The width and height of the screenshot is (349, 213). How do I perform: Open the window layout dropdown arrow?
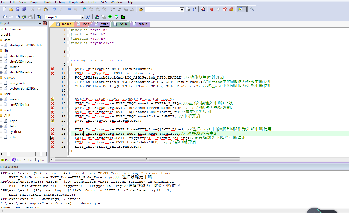click(x=245, y=9)
